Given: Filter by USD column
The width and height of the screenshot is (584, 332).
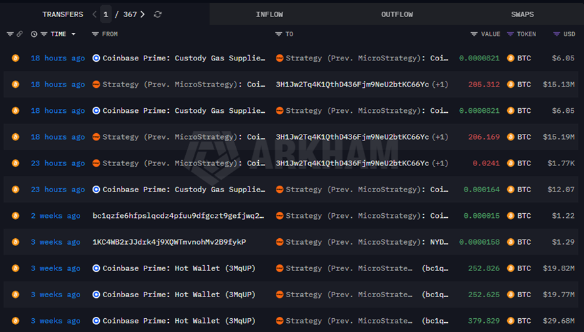Looking at the screenshot, I should point(556,34).
